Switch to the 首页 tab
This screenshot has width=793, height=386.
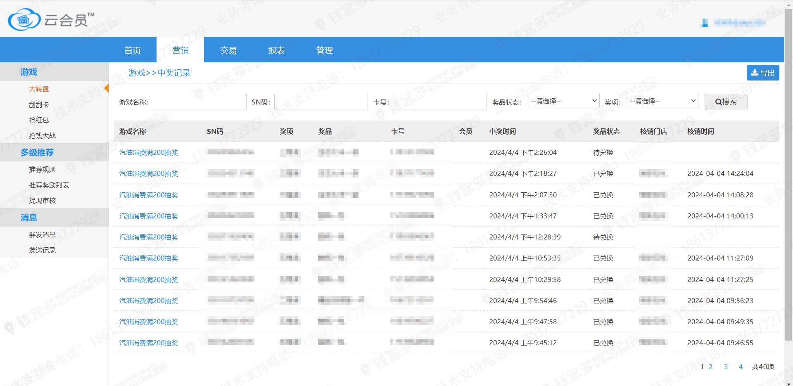(133, 50)
